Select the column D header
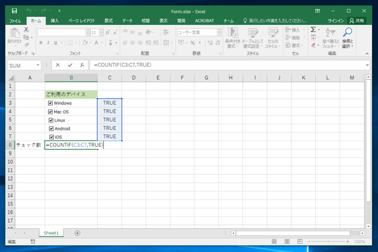This screenshot has width=378, height=252. click(134, 78)
